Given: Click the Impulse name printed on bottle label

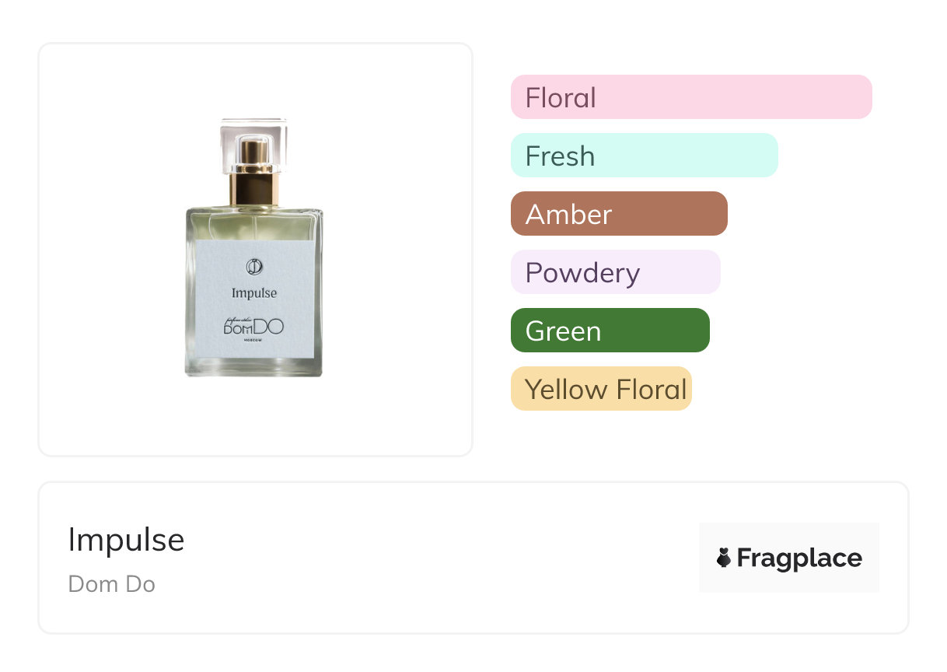Looking at the screenshot, I should [x=254, y=293].
